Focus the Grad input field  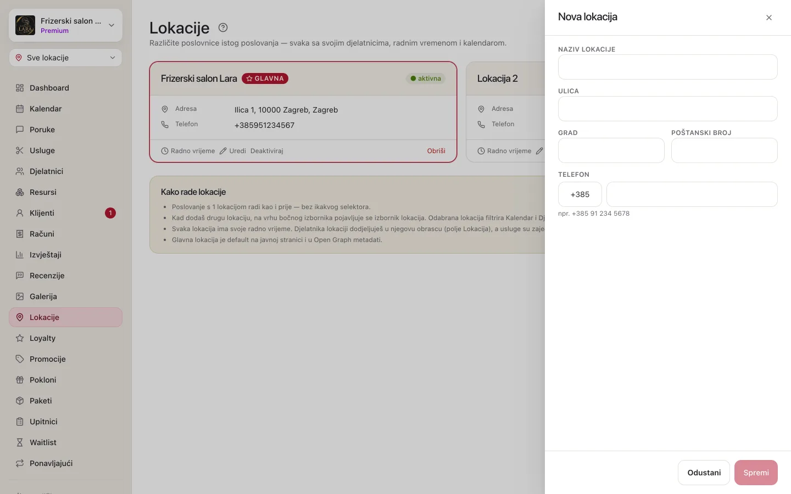[611, 150]
